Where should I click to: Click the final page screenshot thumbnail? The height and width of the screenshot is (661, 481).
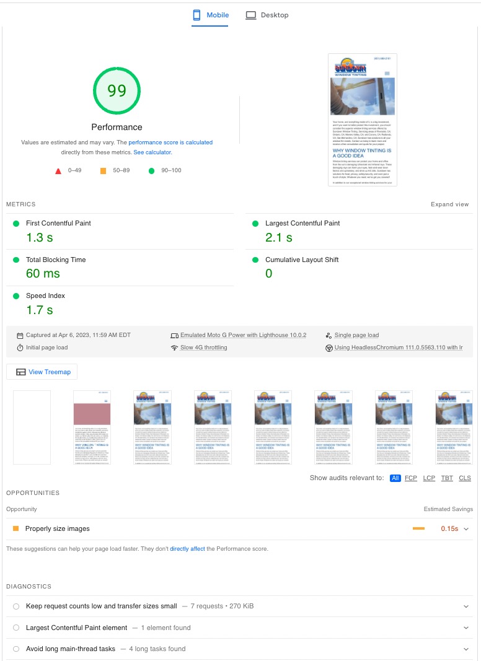coord(363,120)
